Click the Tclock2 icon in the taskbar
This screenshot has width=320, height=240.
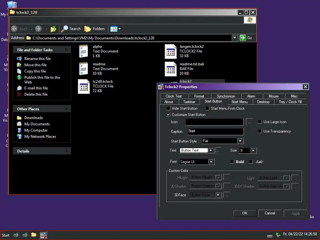click(43, 235)
